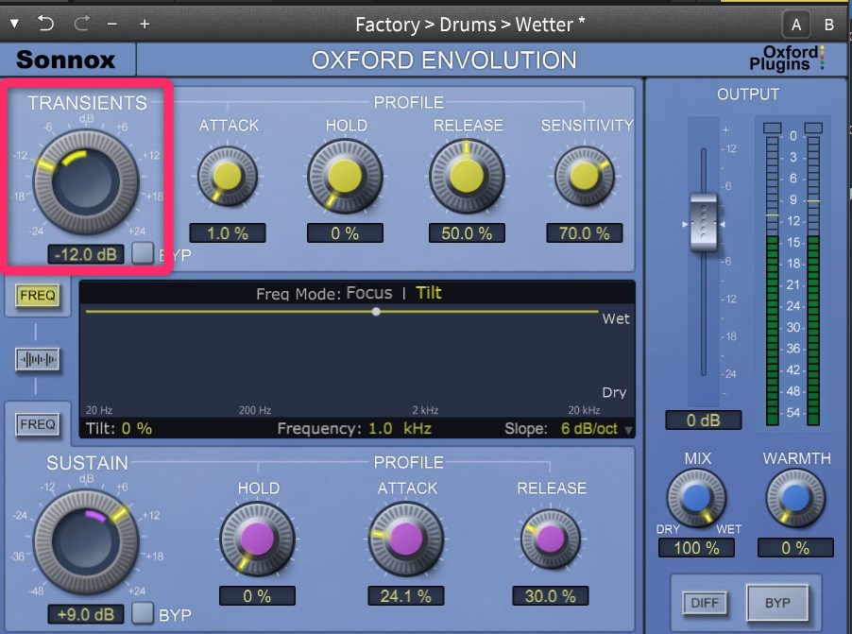Open the Factory > Drums > Wetter preset list
The image size is (852, 634).
tap(469, 24)
